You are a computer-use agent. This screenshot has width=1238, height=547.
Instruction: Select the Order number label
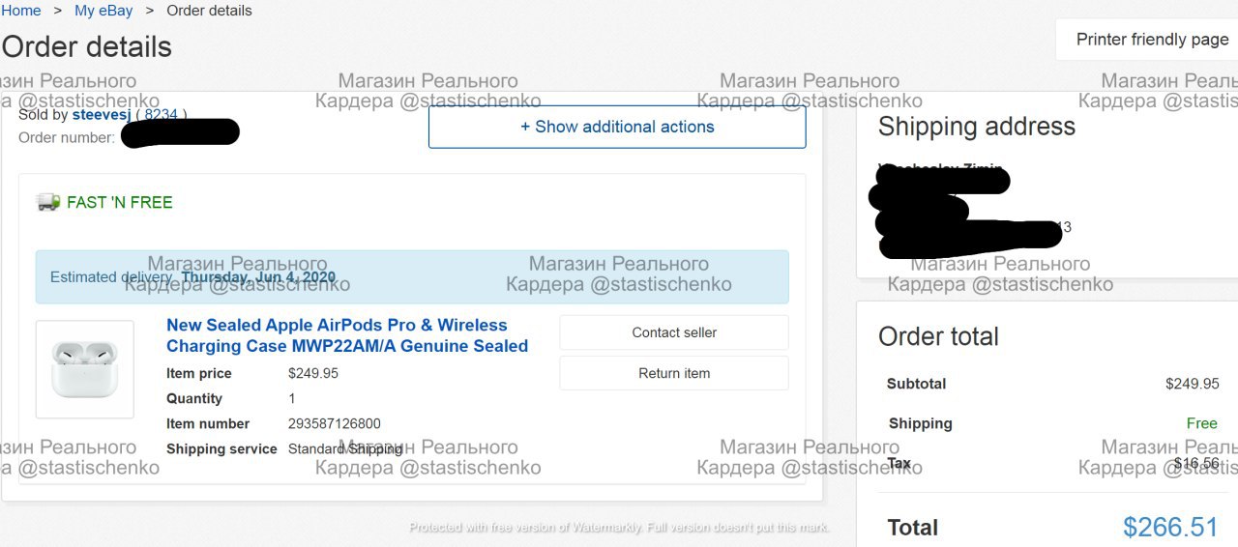pyautogui.click(x=67, y=137)
